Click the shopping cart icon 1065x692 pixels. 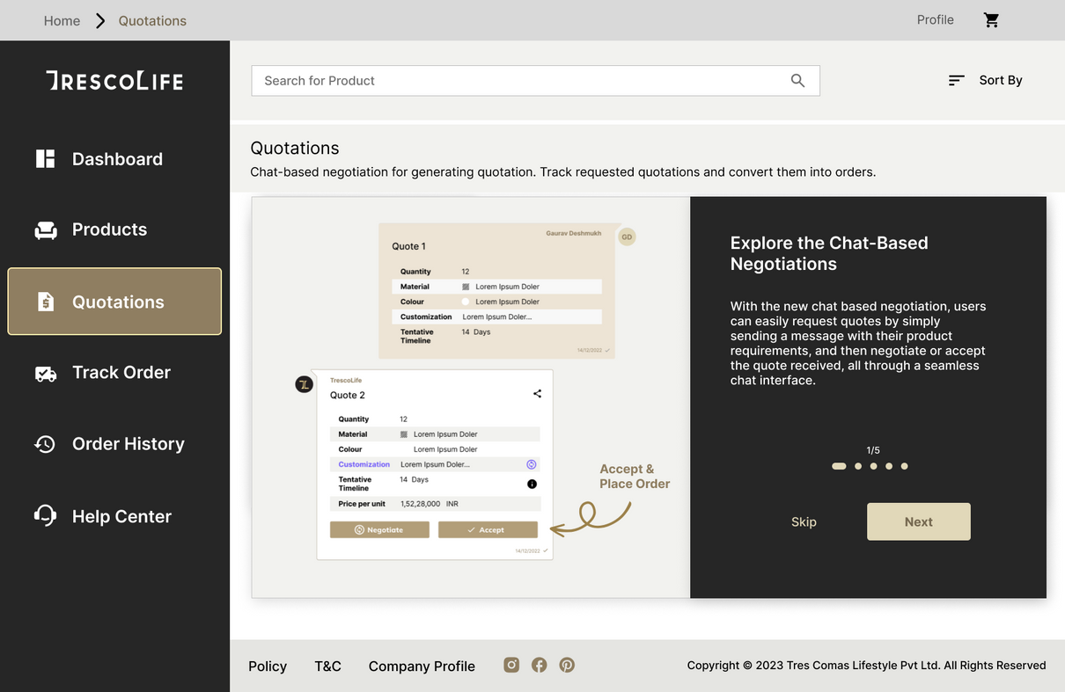tap(991, 20)
